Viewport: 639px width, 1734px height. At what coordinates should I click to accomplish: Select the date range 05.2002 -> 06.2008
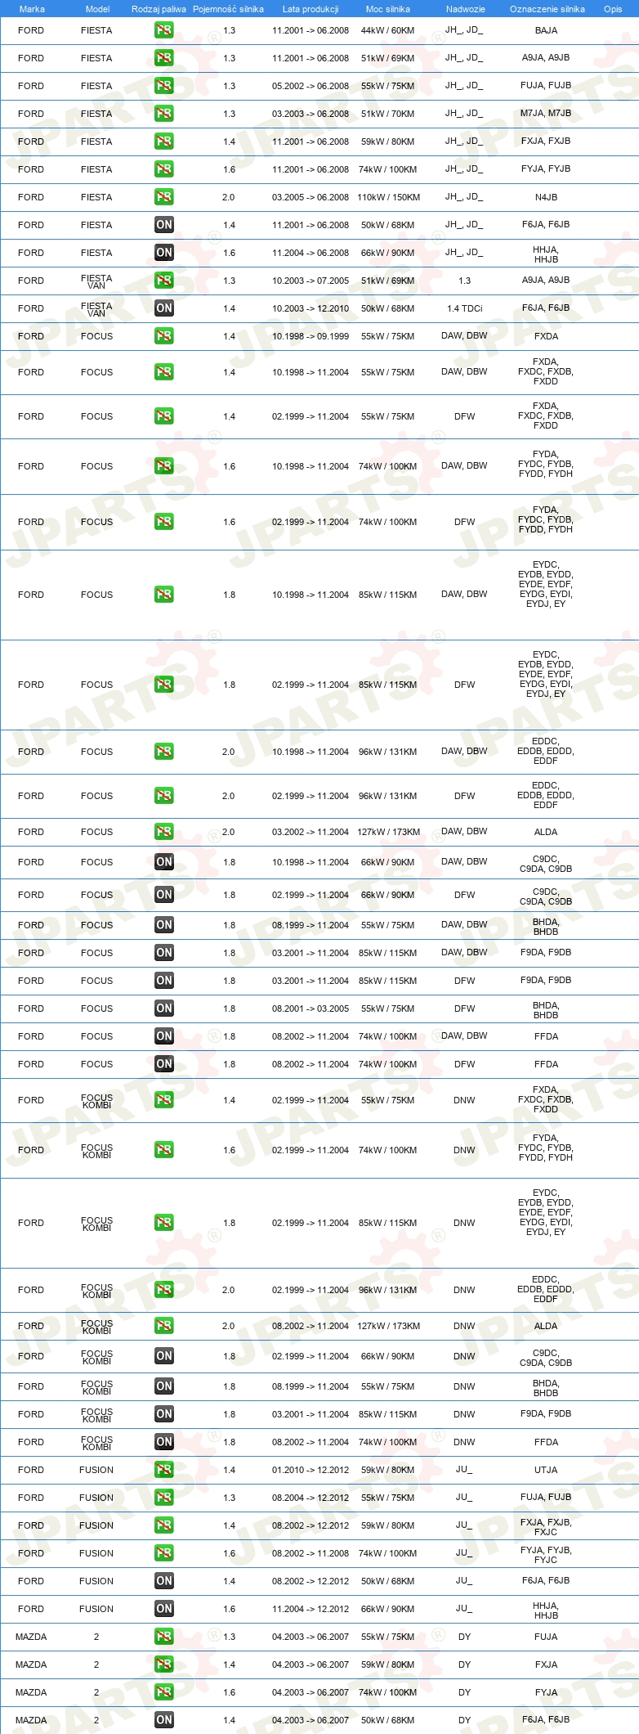click(311, 86)
